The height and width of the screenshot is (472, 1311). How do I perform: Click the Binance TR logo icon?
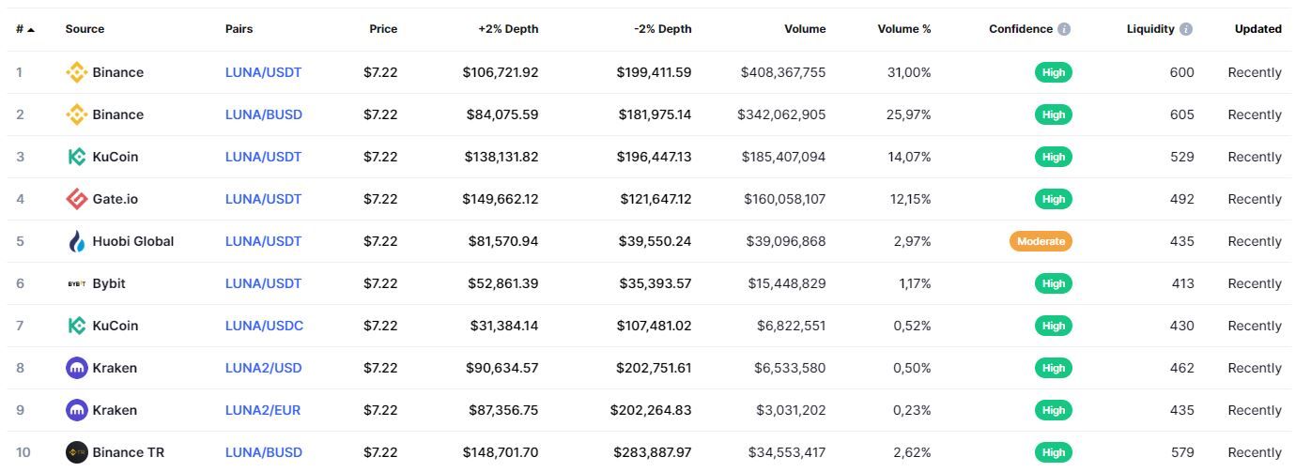coord(76,452)
